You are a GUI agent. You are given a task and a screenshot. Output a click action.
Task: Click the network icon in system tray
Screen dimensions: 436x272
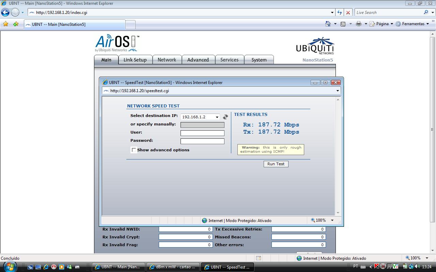[411, 267]
